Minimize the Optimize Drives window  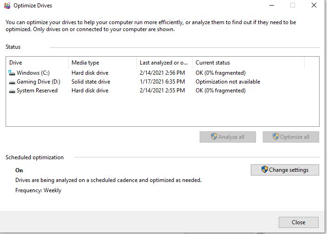pyautogui.click(x=272, y=6)
